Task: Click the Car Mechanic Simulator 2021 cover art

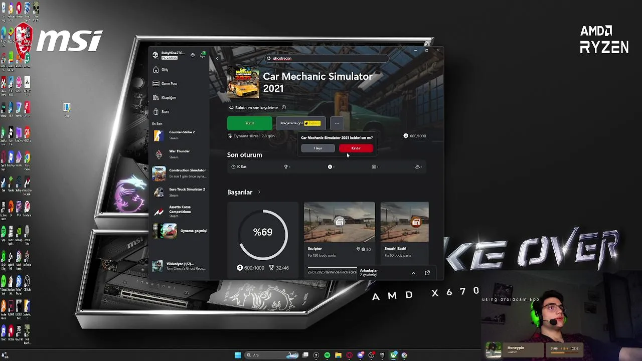Action: (x=243, y=82)
